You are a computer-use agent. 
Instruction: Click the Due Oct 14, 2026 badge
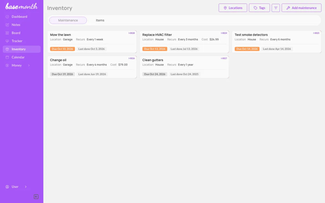point(247,49)
